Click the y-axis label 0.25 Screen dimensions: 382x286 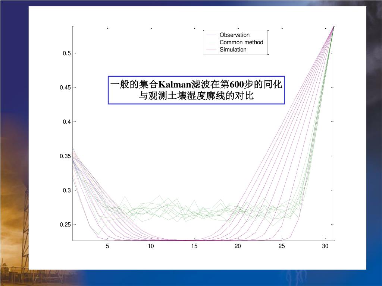click(x=65, y=225)
